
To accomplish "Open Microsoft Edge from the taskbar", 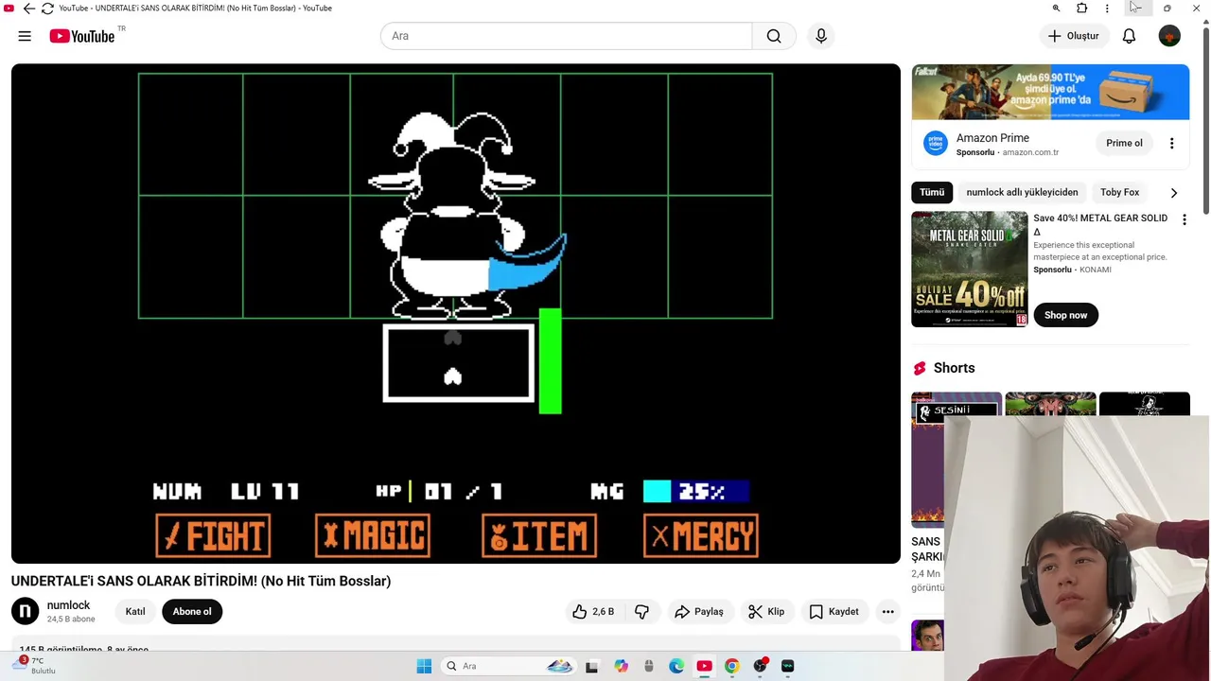I will pyautogui.click(x=676, y=666).
